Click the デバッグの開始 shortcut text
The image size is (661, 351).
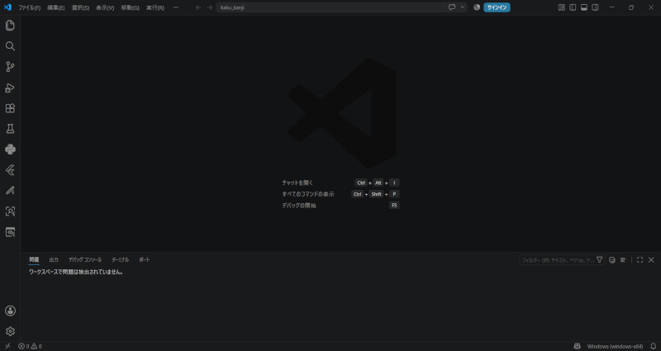click(x=299, y=206)
